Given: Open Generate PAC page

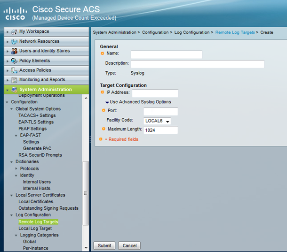Looking at the screenshot, I should [37, 148].
